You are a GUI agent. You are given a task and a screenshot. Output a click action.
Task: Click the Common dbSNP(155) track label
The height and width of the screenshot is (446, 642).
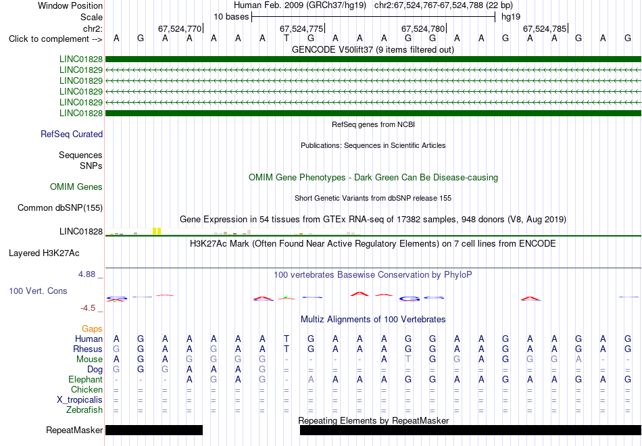(60, 208)
